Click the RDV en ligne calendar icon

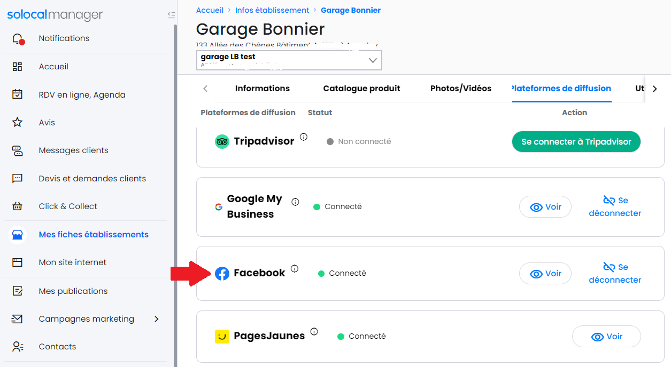[x=18, y=95]
